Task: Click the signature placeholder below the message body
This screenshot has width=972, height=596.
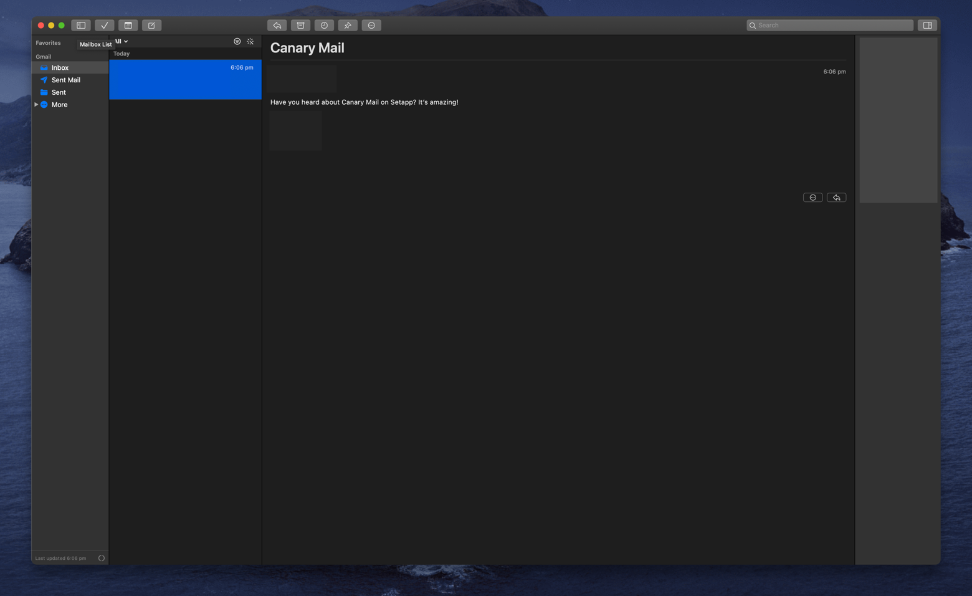Action: point(295,131)
